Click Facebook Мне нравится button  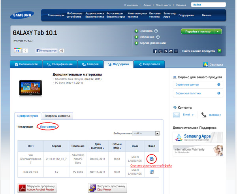pos(47,51)
